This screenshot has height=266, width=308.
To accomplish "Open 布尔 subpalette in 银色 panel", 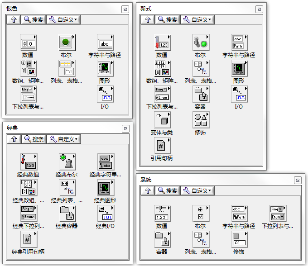I will coord(67,43).
